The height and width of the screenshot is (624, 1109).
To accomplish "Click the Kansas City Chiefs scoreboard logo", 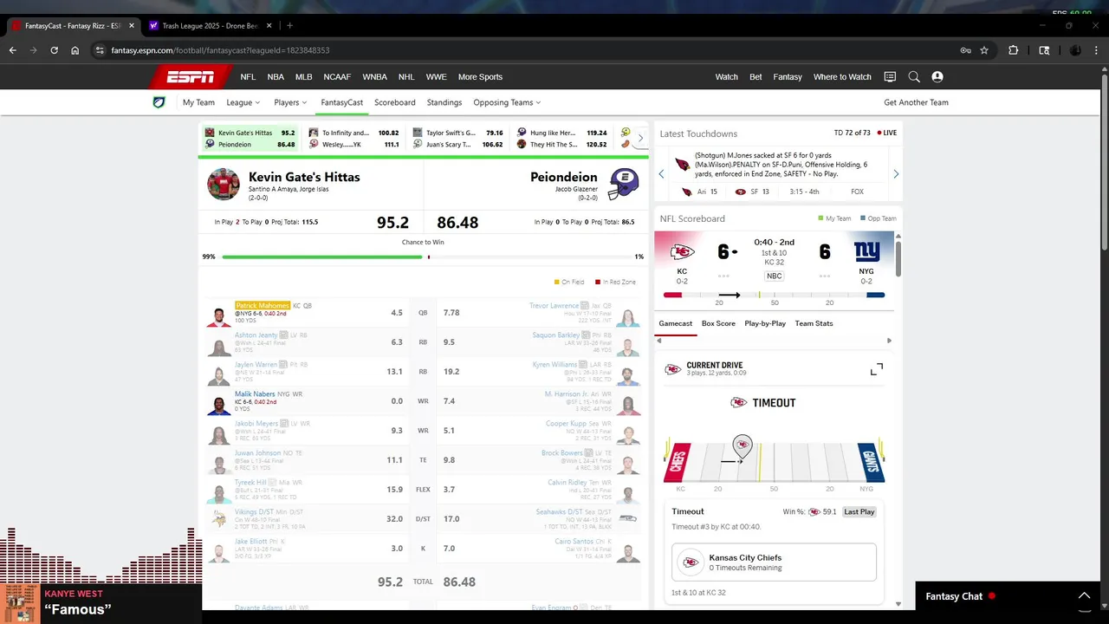I will pos(682,252).
